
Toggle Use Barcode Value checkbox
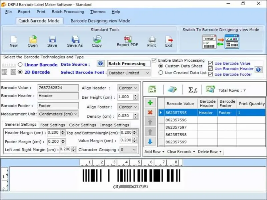(x=211, y=63)
